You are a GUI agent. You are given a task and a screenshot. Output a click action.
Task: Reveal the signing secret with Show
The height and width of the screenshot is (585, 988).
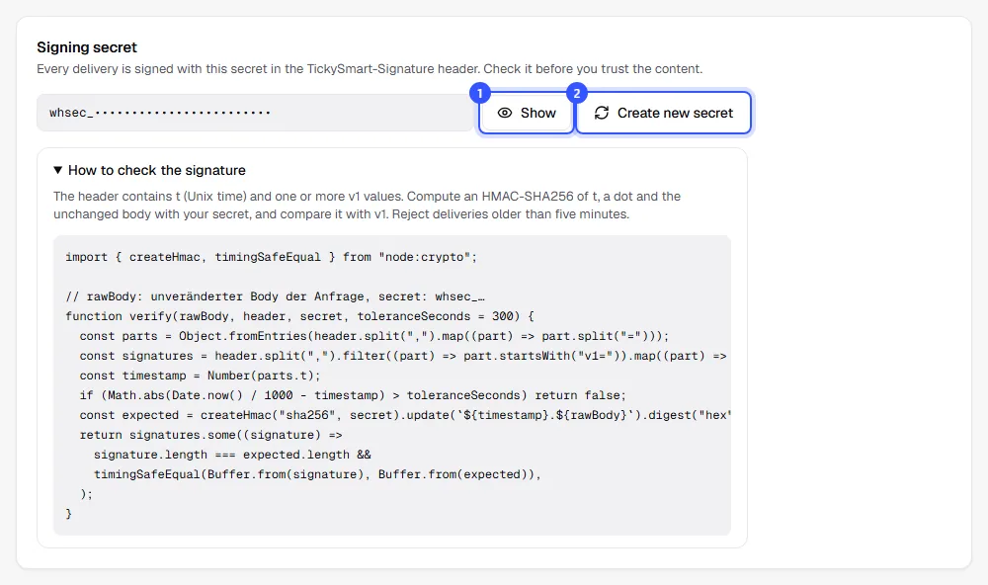click(527, 113)
